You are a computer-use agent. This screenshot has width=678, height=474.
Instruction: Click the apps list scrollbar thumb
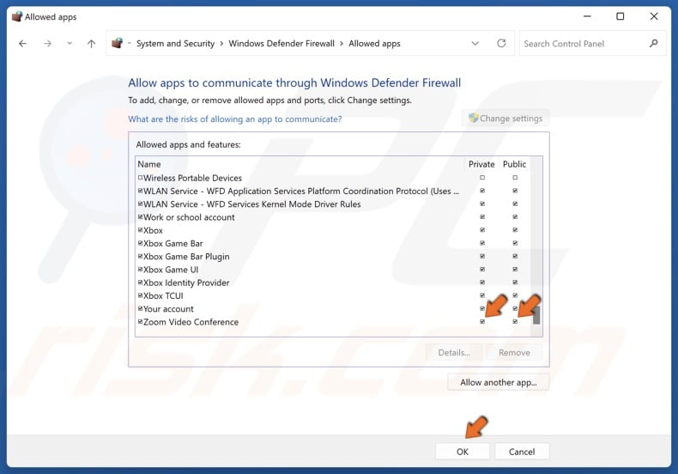(536, 314)
